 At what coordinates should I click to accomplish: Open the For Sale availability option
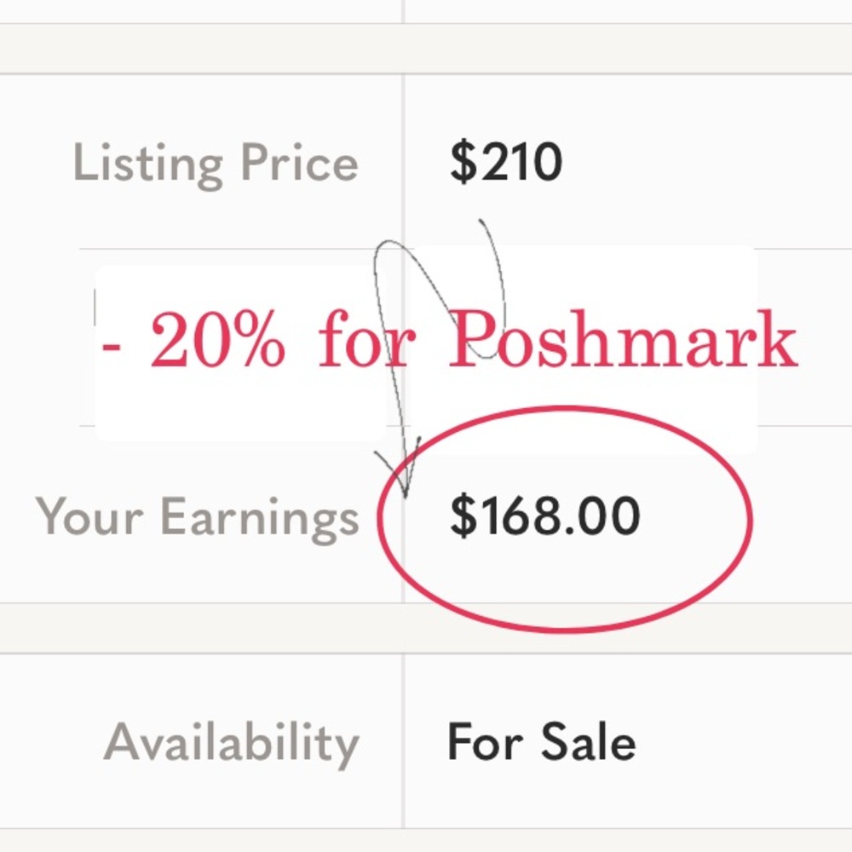coord(541,742)
